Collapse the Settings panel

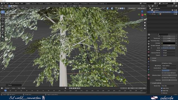tap(154, 61)
